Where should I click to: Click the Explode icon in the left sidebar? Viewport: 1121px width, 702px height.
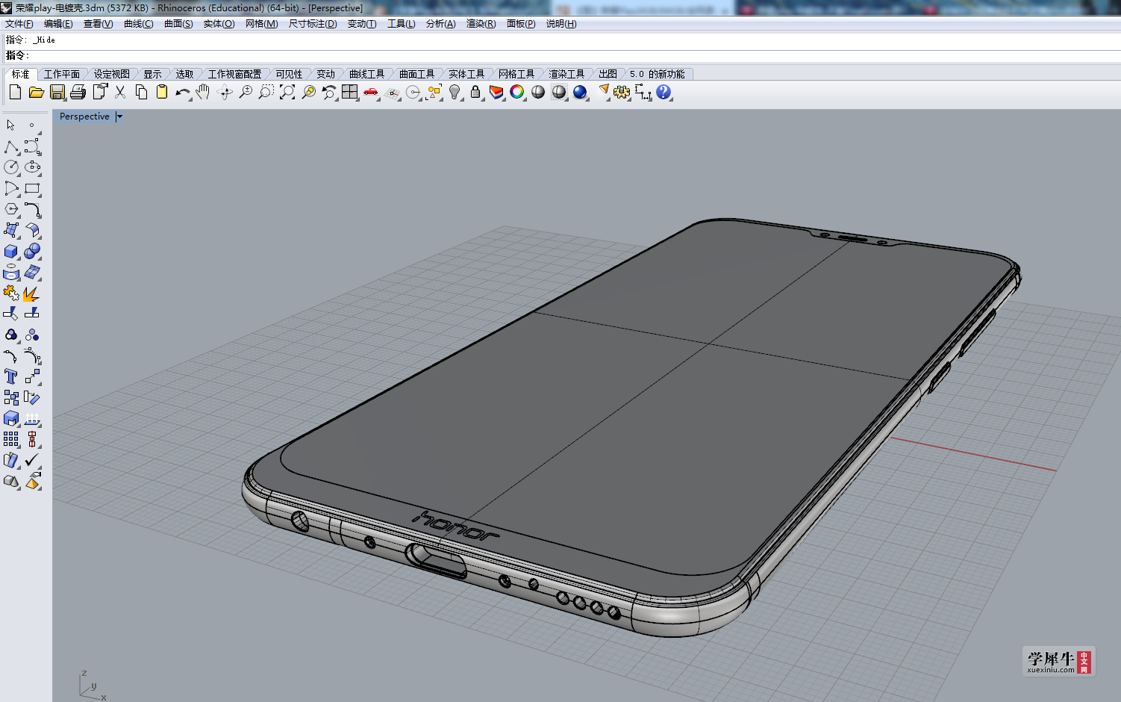click(32, 293)
